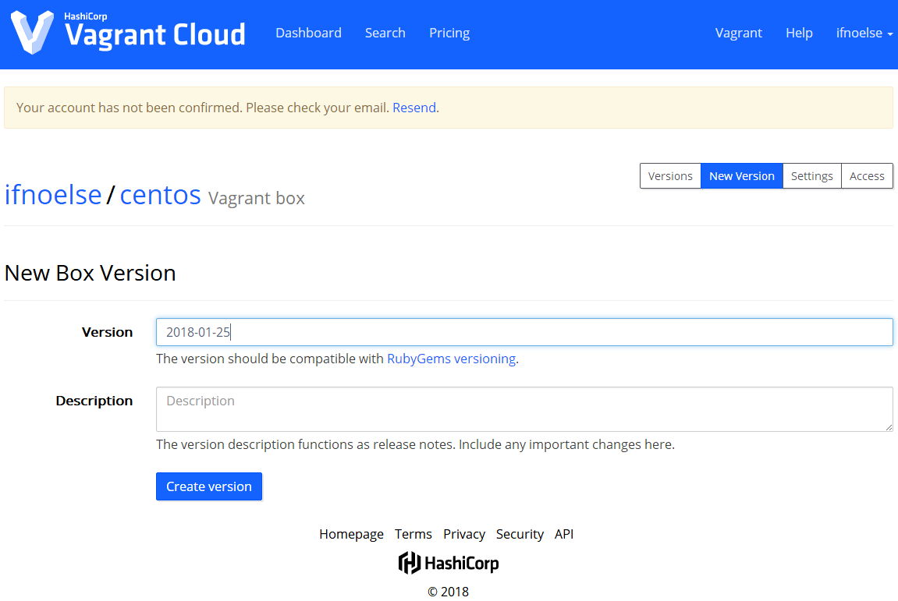898x601 pixels.
Task: Switch to the Settings tab
Action: click(x=811, y=175)
